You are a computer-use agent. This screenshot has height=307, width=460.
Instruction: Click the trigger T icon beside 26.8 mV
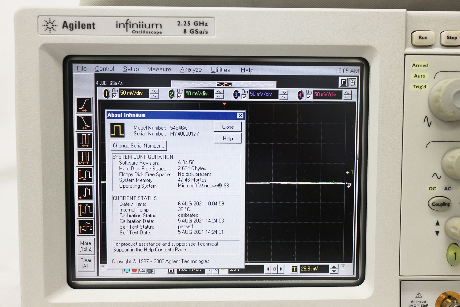point(294,269)
